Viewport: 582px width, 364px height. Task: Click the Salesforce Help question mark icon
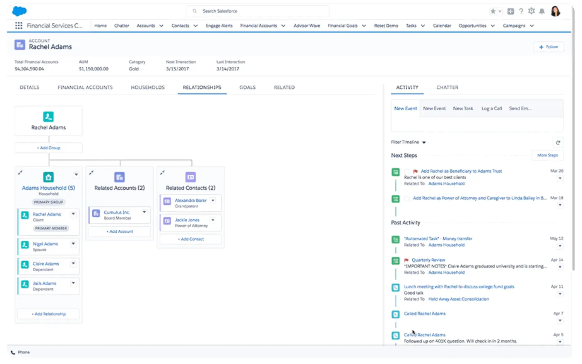(x=521, y=11)
